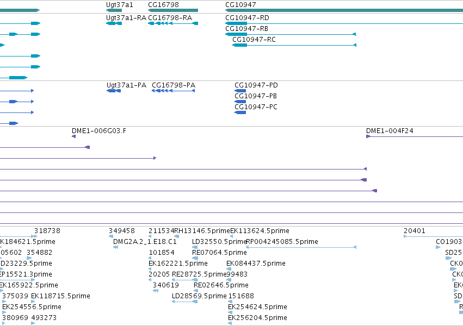The height and width of the screenshot is (326, 463).
Task: Select EST 375039
Action: coord(4,302)
